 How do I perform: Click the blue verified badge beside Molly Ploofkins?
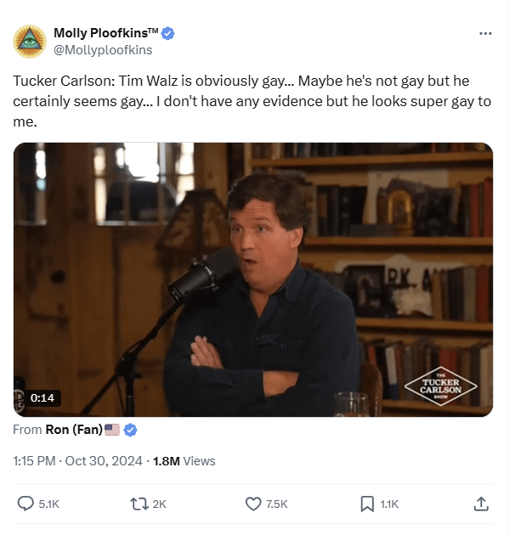[167, 33]
